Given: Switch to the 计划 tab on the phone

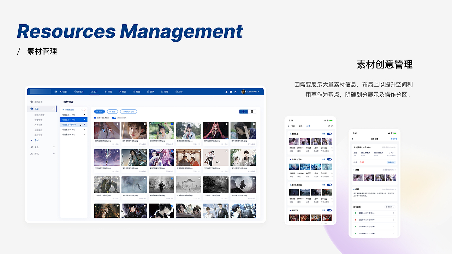Looking at the screenshot, I should click(x=293, y=126).
